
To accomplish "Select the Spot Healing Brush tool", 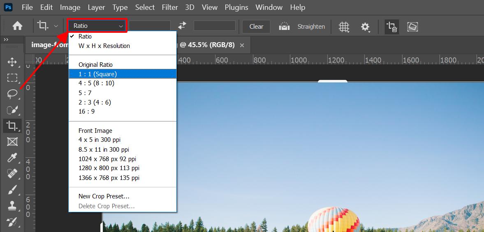I will pos(12,173).
